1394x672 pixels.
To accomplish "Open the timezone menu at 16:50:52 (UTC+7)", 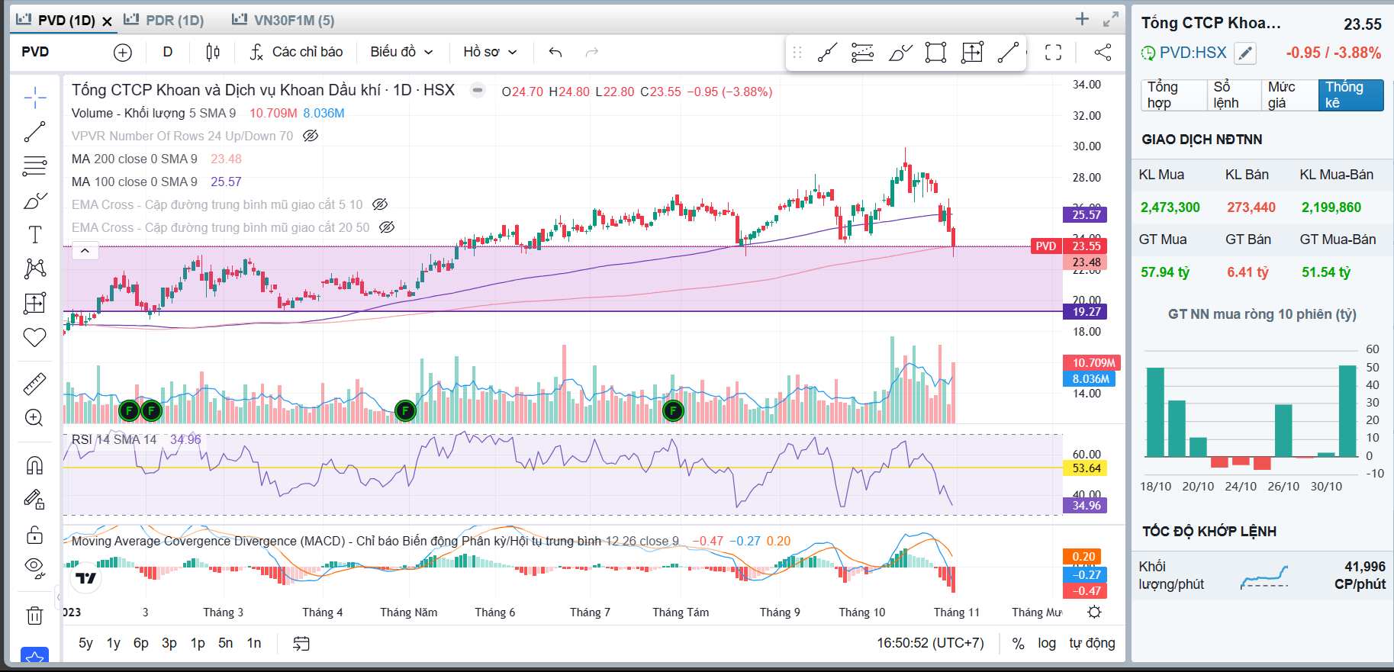I will [931, 644].
